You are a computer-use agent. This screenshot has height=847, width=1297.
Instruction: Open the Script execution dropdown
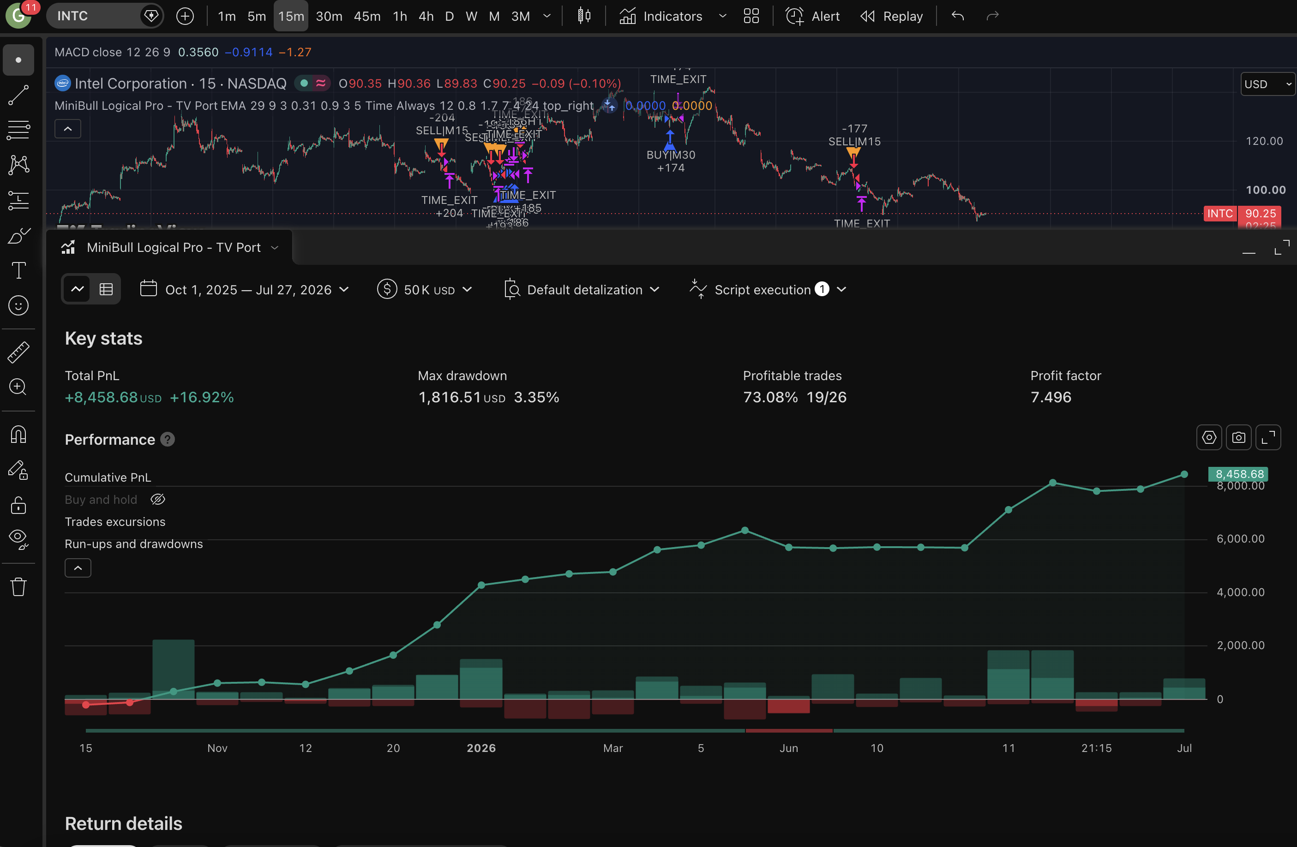click(768, 289)
